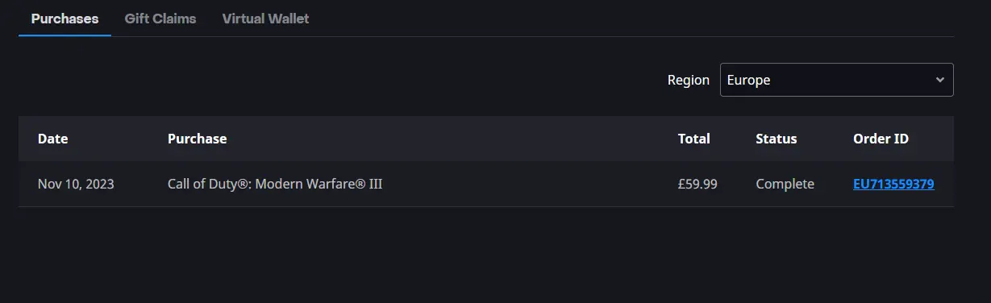Click the £59.99 total amount
This screenshot has height=303, width=991.
click(x=697, y=184)
